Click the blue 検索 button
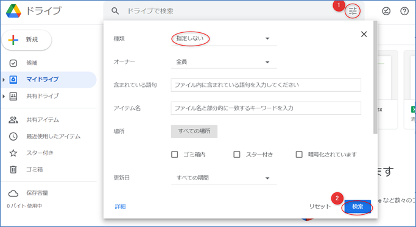Image resolution: width=416 pixels, height=227 pixels. pos(358,206)
